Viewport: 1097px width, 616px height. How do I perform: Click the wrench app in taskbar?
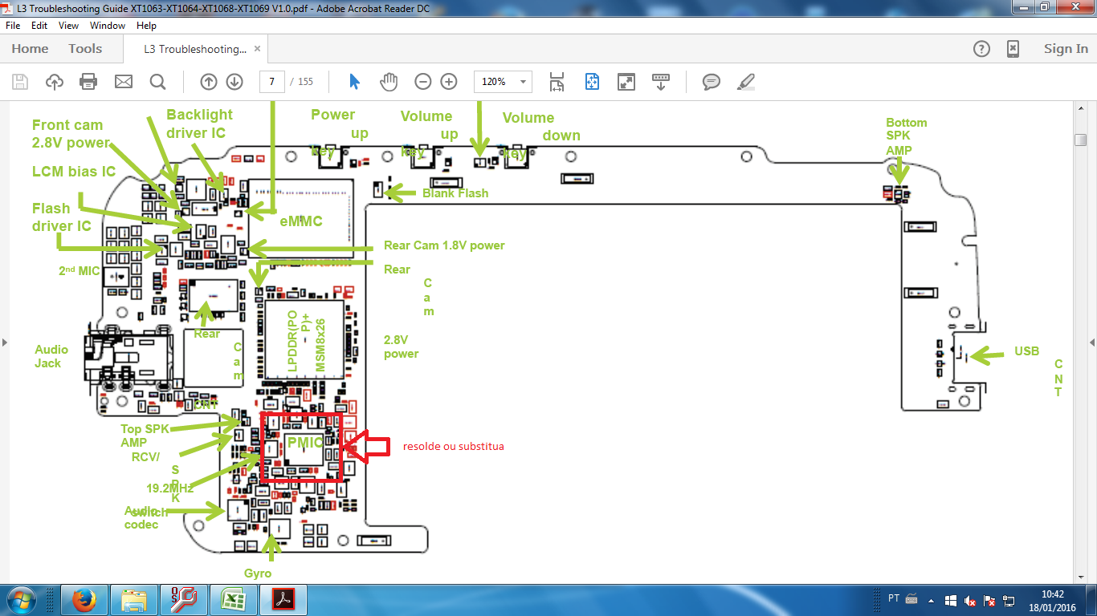[x=182, y=600]
